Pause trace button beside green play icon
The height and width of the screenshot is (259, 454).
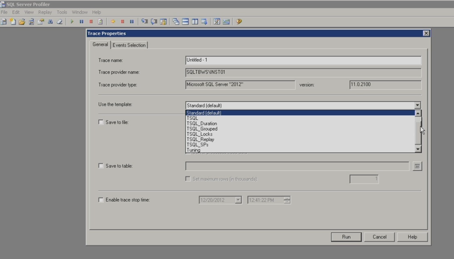point(82,22)
